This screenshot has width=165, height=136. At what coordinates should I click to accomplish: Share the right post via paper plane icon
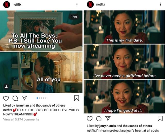pos(108,118)
